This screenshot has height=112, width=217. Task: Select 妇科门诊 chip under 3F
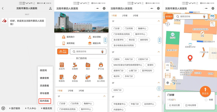[x=117, y=90]
